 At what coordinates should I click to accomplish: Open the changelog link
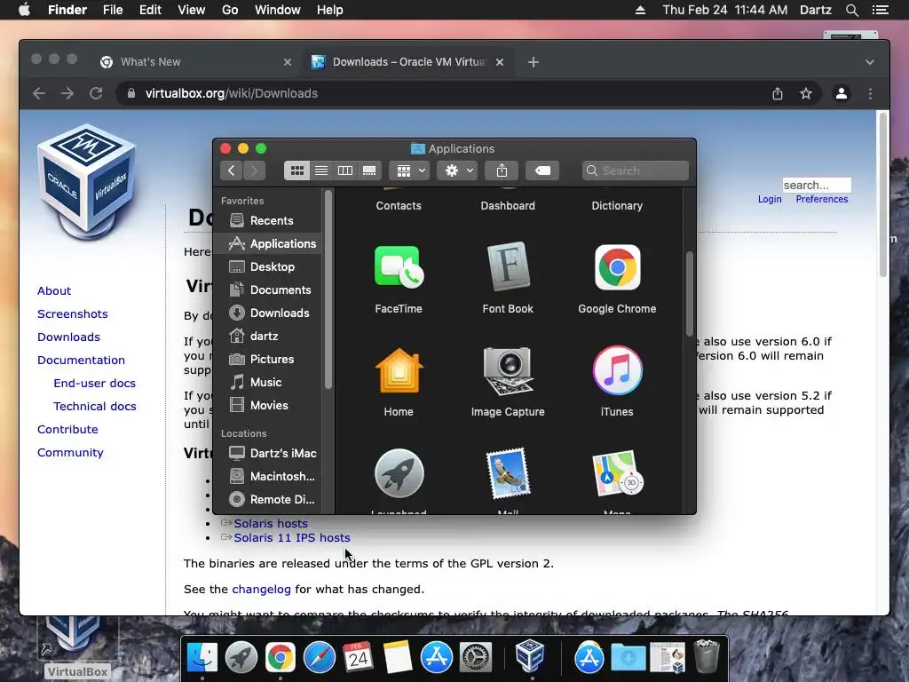(262, 590)
